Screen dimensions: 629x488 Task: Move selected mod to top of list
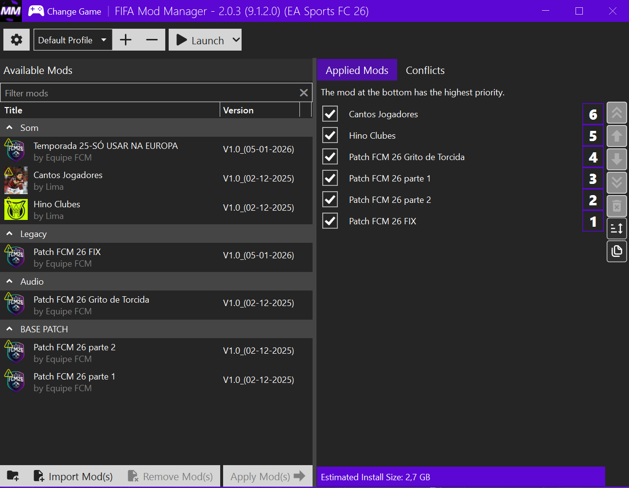pyautogui.click(x=616, y=113)
